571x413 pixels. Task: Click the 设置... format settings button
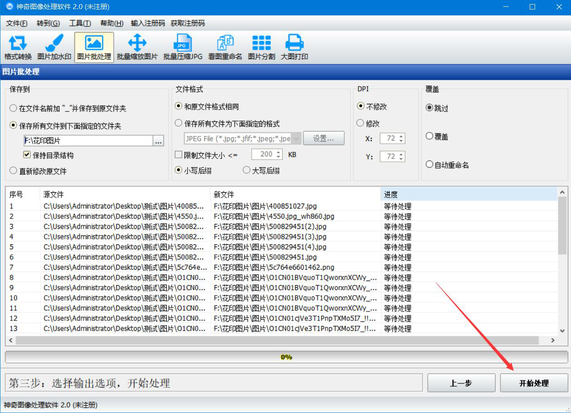324,138
